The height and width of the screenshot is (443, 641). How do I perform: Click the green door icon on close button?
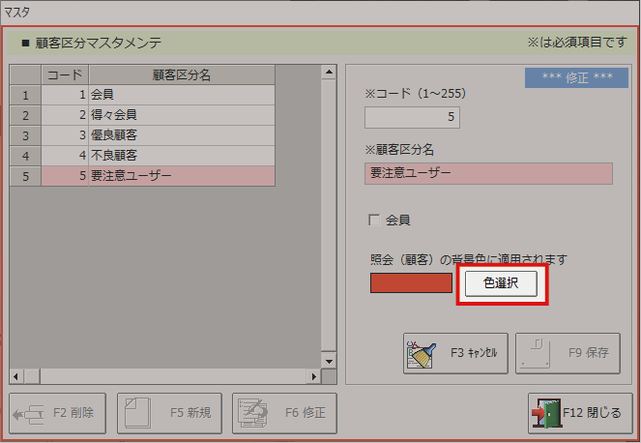pyautogui.click(x=546, y=413)
